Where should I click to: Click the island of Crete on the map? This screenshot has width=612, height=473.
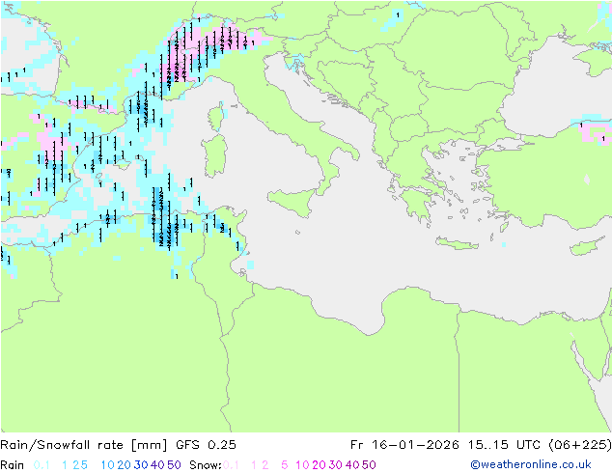click(x=457, y=243)
